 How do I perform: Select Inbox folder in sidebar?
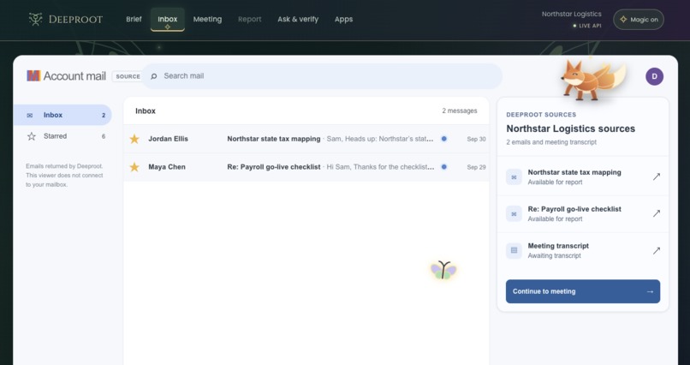click(62, 115)
